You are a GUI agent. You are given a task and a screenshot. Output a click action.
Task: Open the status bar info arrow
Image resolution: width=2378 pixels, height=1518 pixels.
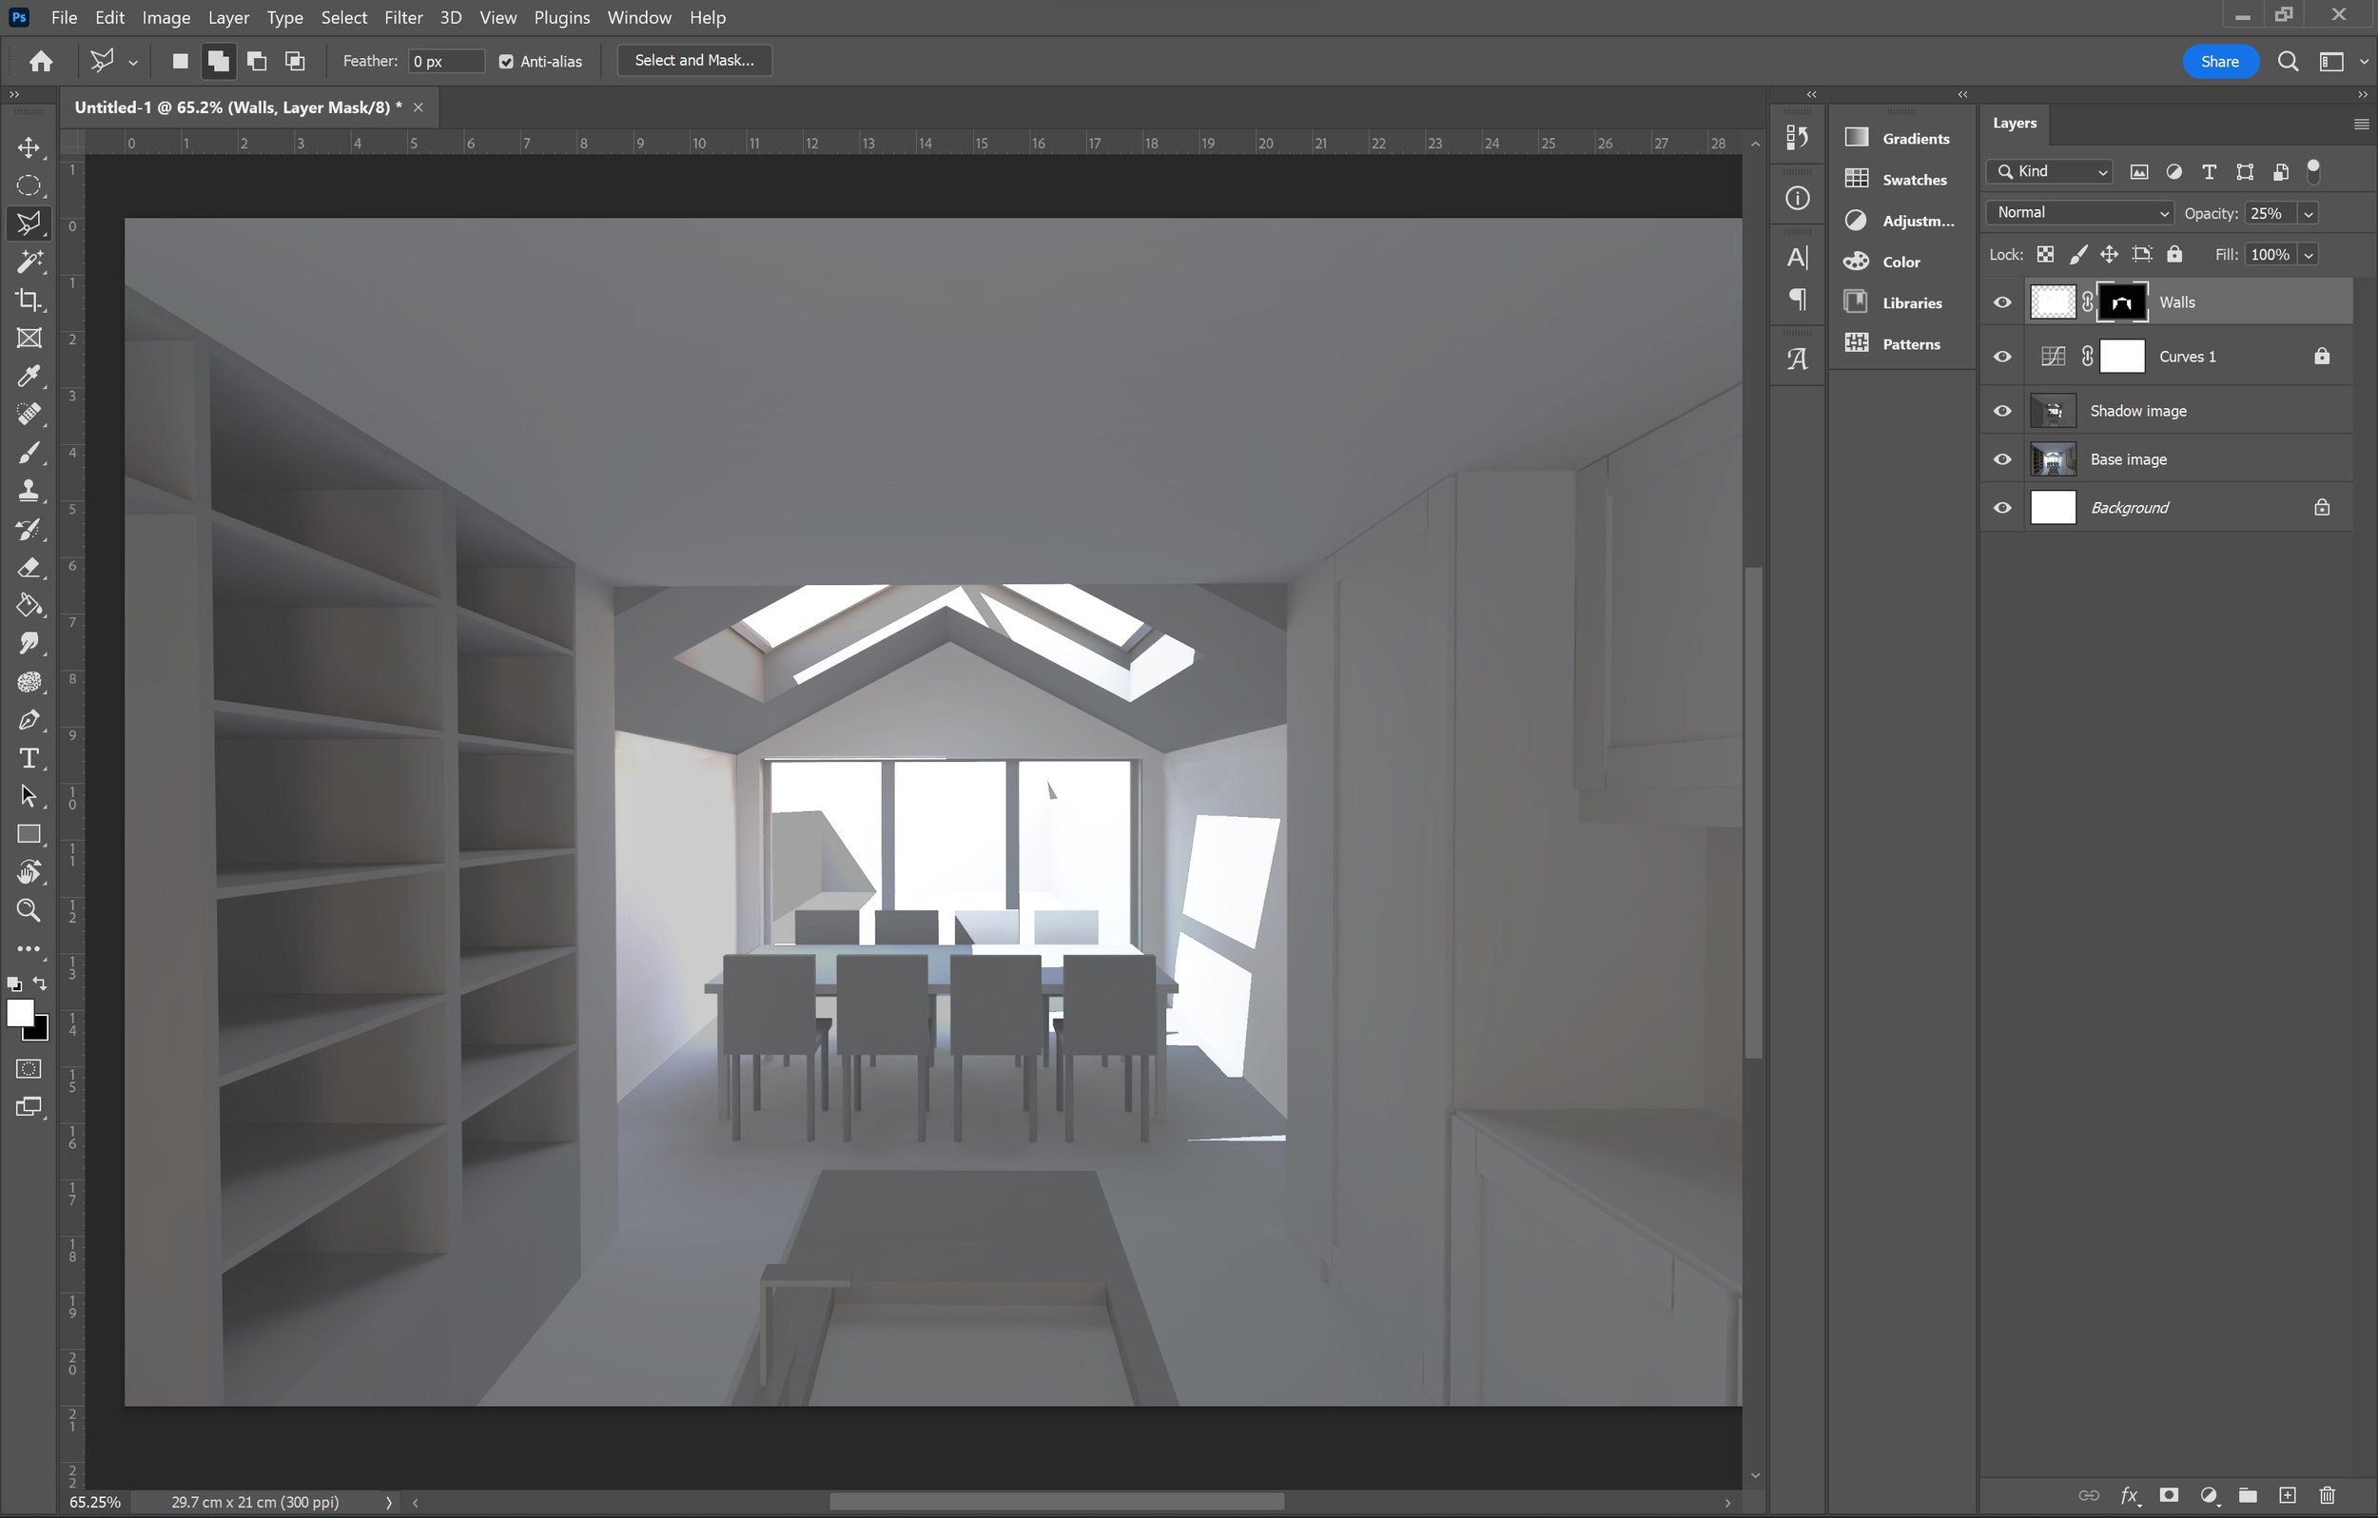pyautogui.click(x=388, y=1502)
